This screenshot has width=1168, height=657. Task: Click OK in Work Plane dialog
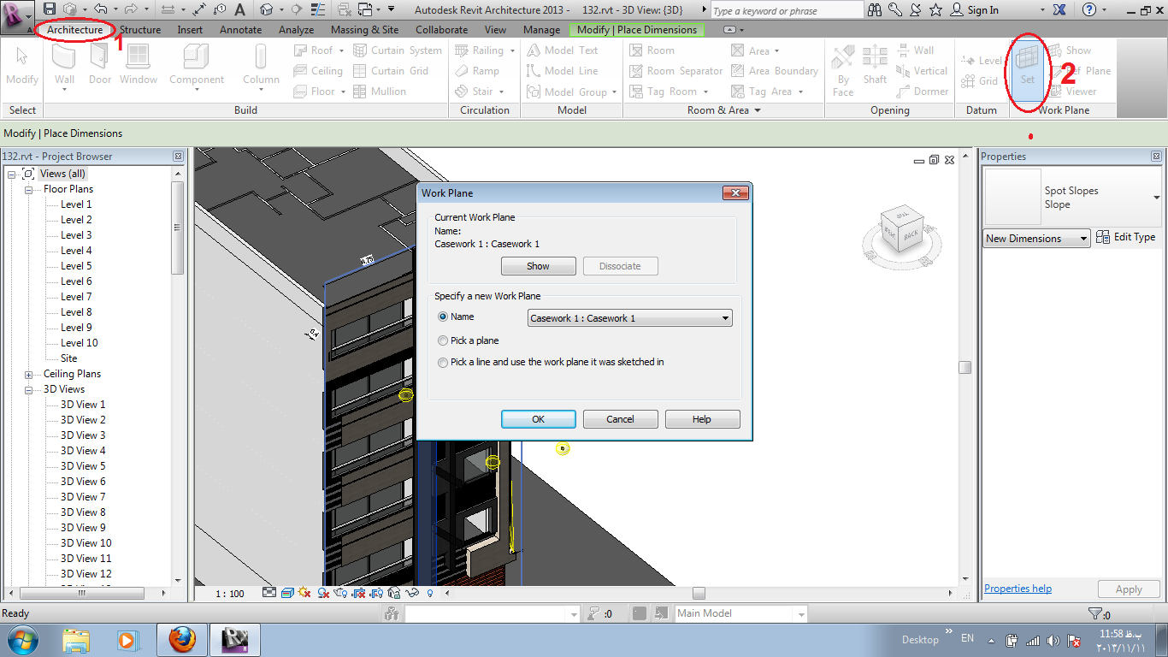point(538,419)
